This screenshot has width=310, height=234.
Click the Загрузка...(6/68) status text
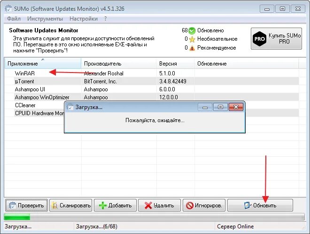click(96, 227)
